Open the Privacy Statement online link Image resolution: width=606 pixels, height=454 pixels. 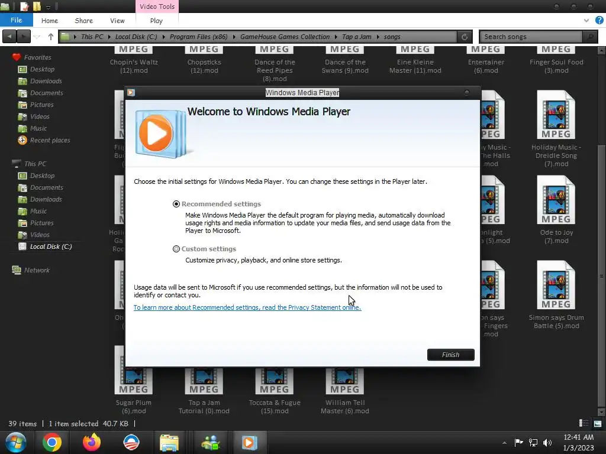pyautogui.click(x=247, y=307)
